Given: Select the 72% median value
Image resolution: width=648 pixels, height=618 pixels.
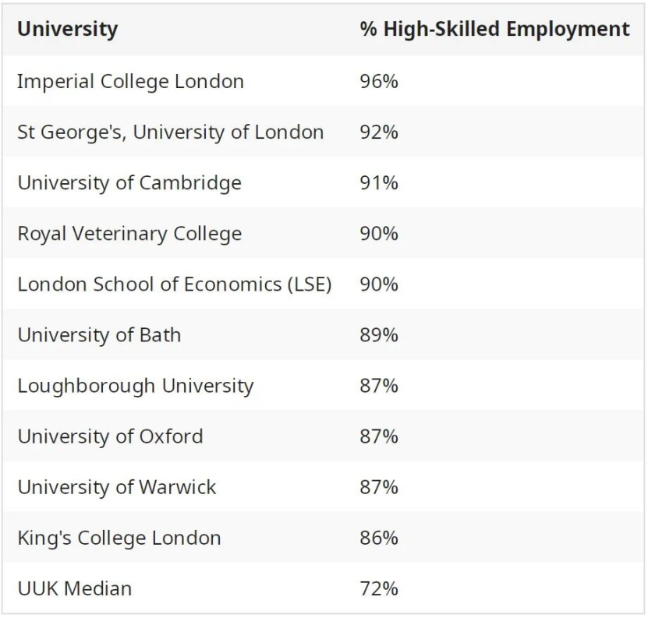Looking at the screenshot, I should tap(379, 588).
